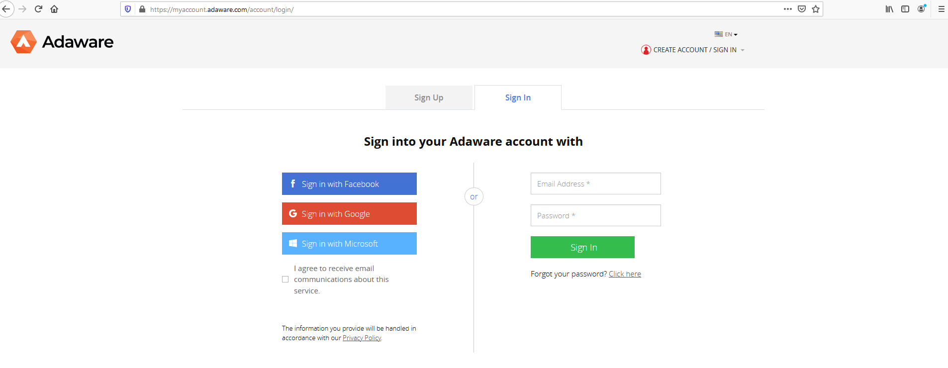This screenshot has width=948, height=368.
Task: Click the Google icon on the sign-in button
Action: [292, 213]
